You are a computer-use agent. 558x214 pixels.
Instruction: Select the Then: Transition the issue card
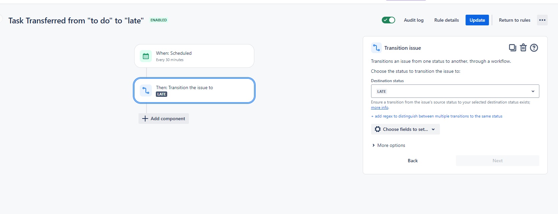tap(194, 90)
